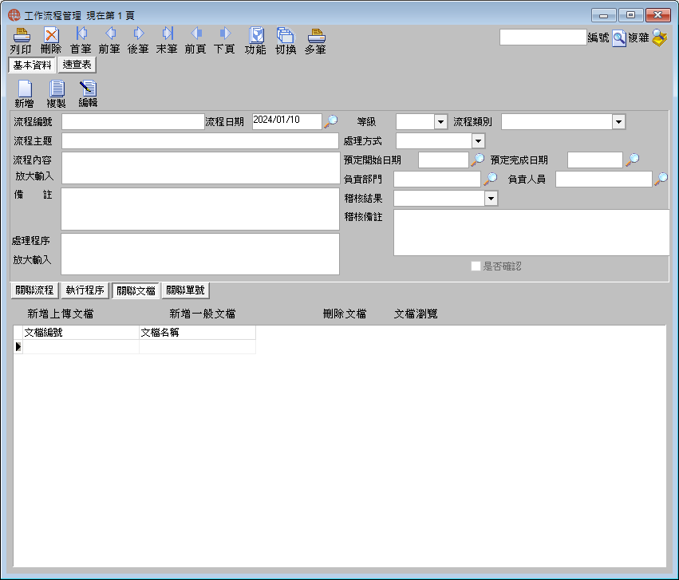Click 放大輸入 under 流程內容
The image size is (679, 580).
(34, 176)
